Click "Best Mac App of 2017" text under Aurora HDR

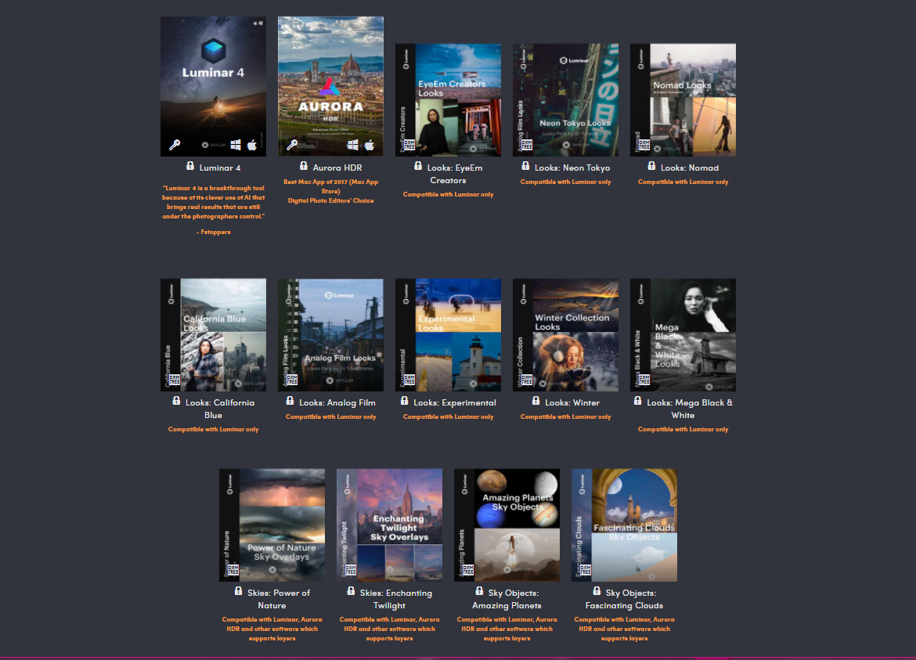(x=330, y=186)
